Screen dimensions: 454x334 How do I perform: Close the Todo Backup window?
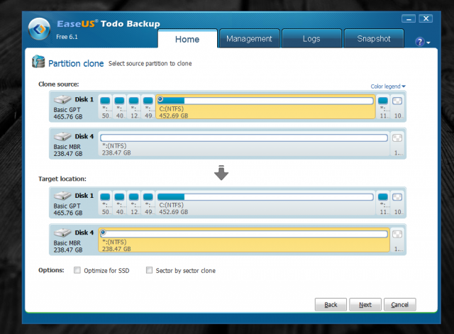click(x=426, y=18)
